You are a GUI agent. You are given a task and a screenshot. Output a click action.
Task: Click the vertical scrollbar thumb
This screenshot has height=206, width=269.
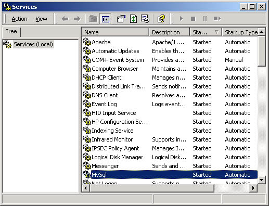click(262, 51)
